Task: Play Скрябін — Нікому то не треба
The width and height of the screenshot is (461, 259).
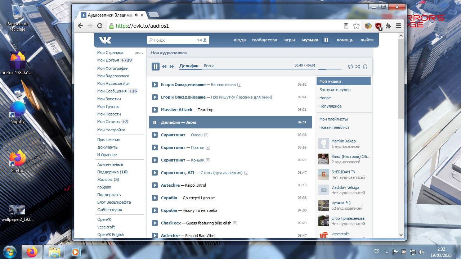Action: (155, 210)
